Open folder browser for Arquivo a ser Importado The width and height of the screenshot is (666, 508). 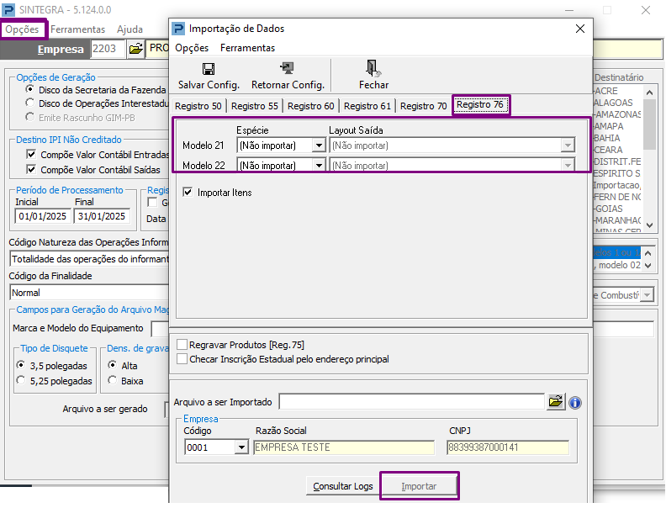(x=555, y=402)
